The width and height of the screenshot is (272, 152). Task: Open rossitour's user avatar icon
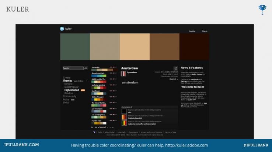(x=123, y=73)
